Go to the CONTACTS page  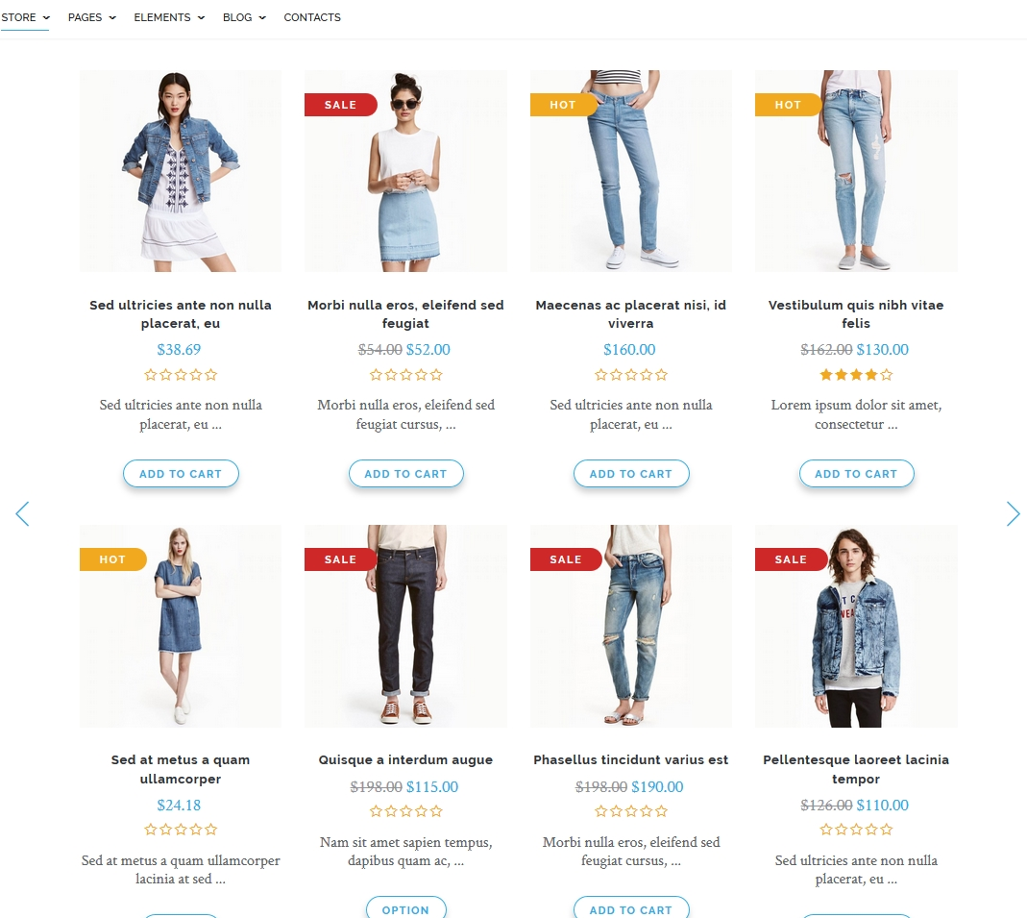pos(312,17)
